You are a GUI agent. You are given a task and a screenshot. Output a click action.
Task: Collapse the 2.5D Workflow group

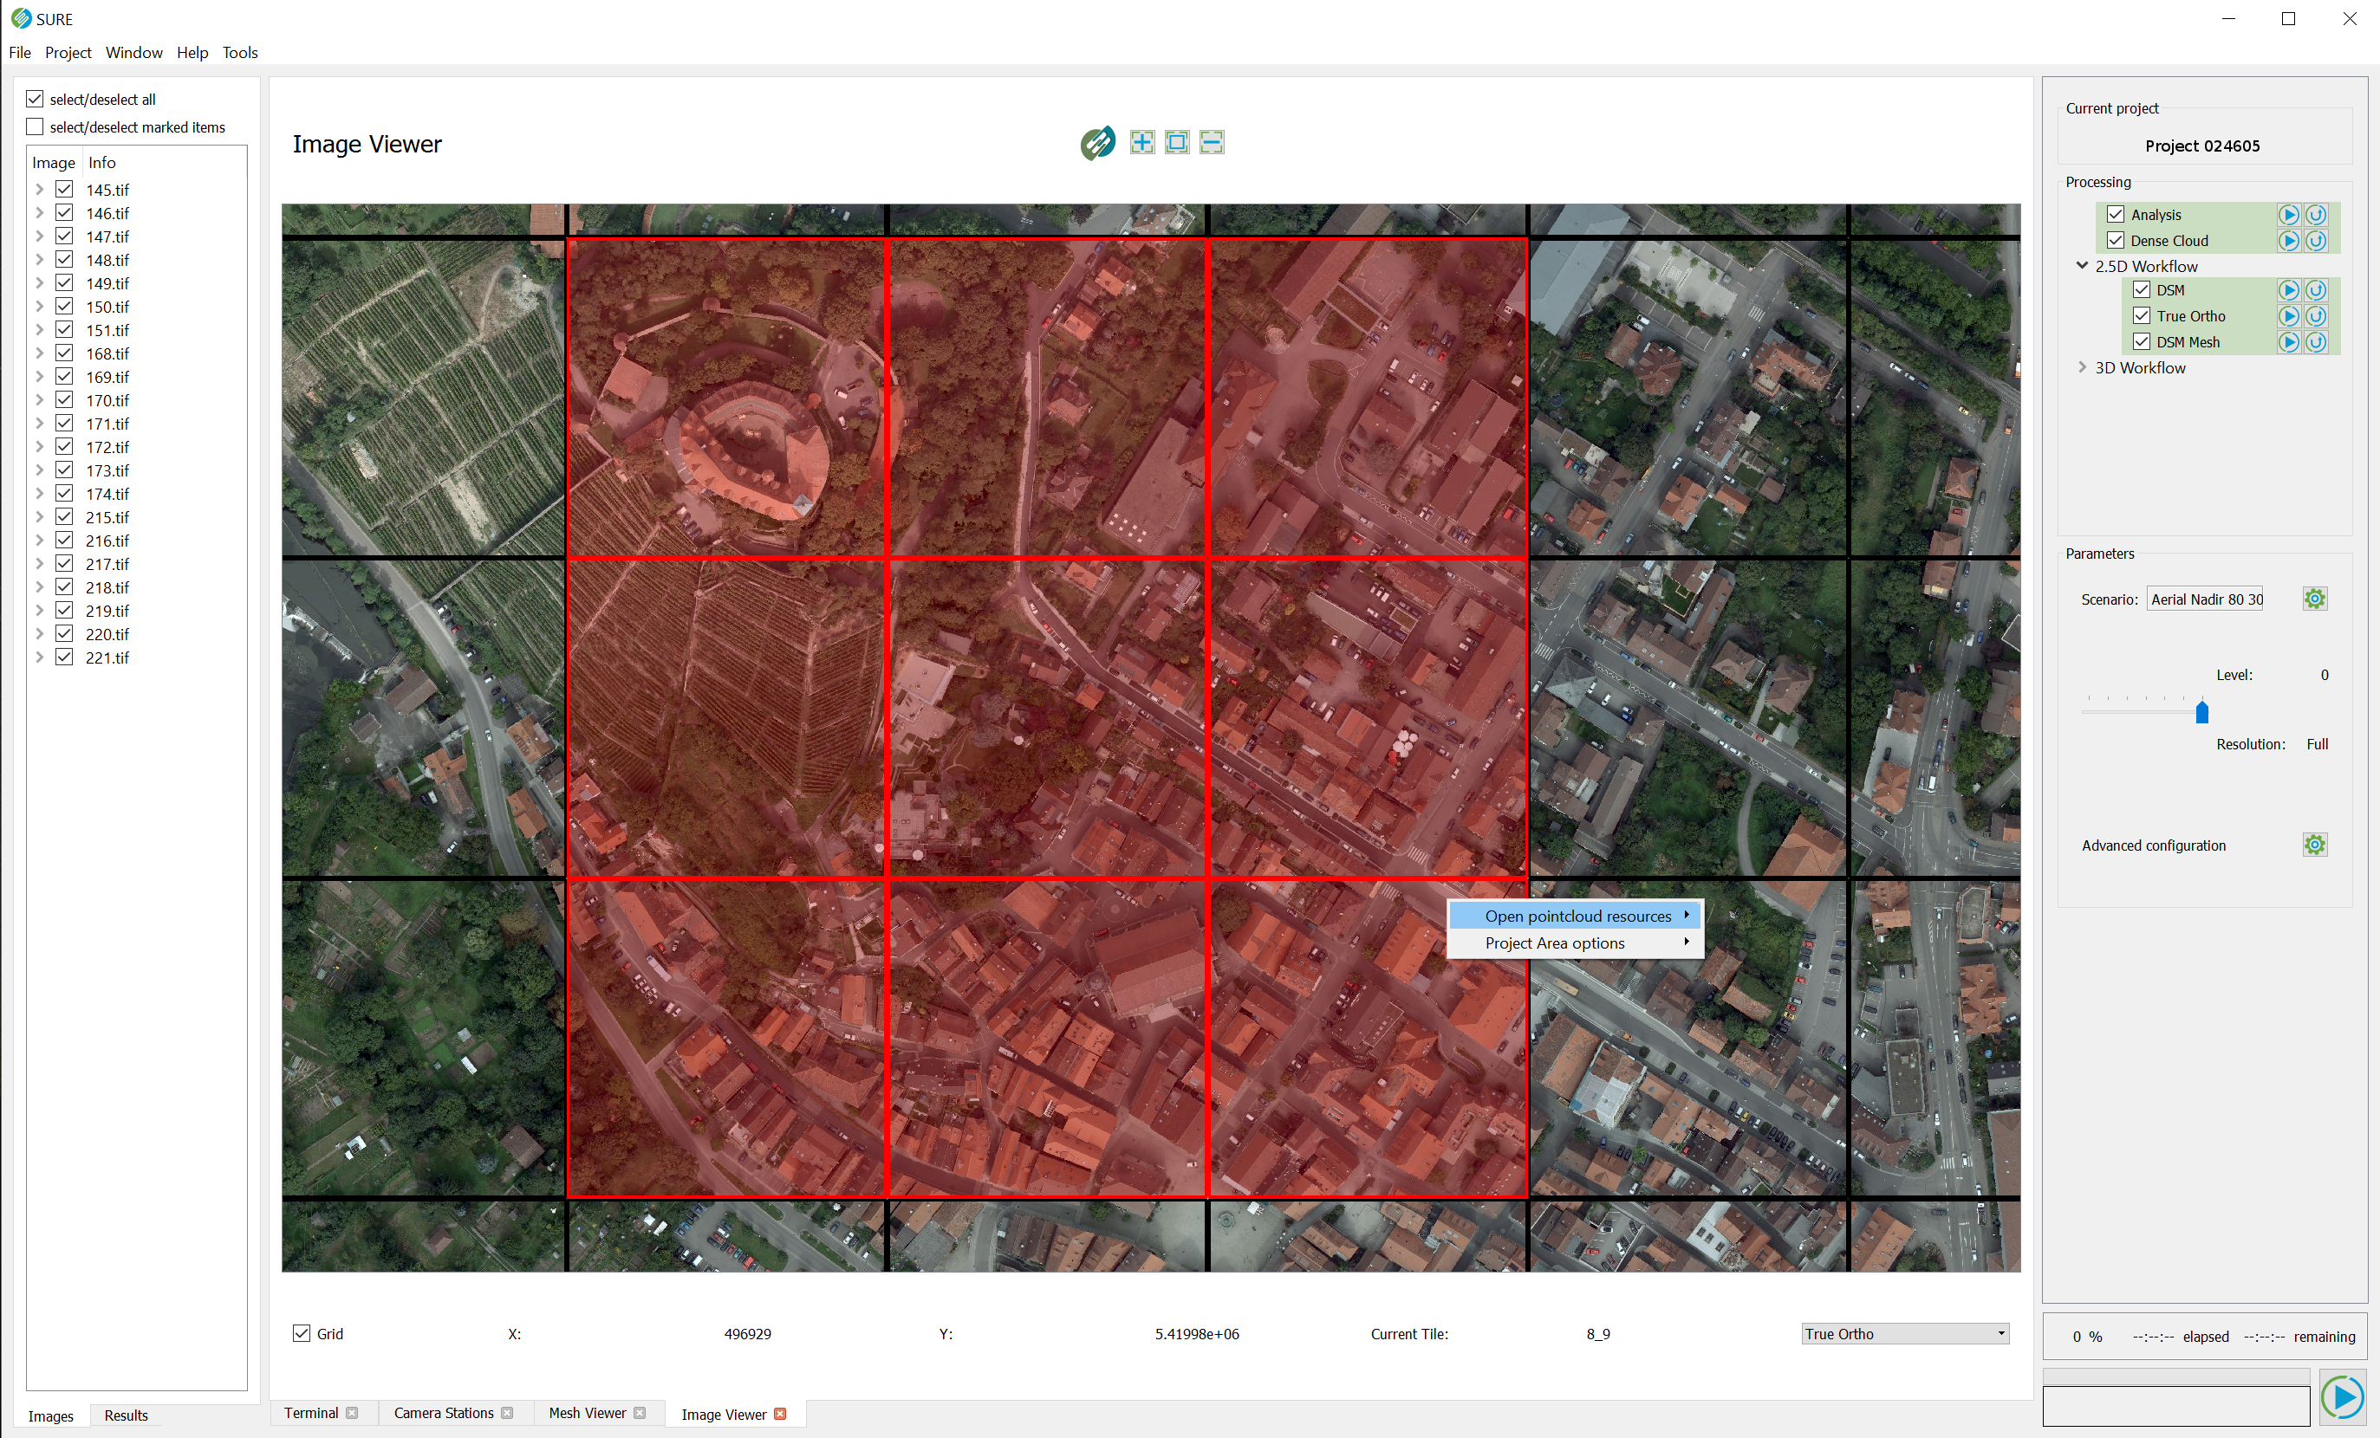coord(2083,265)
